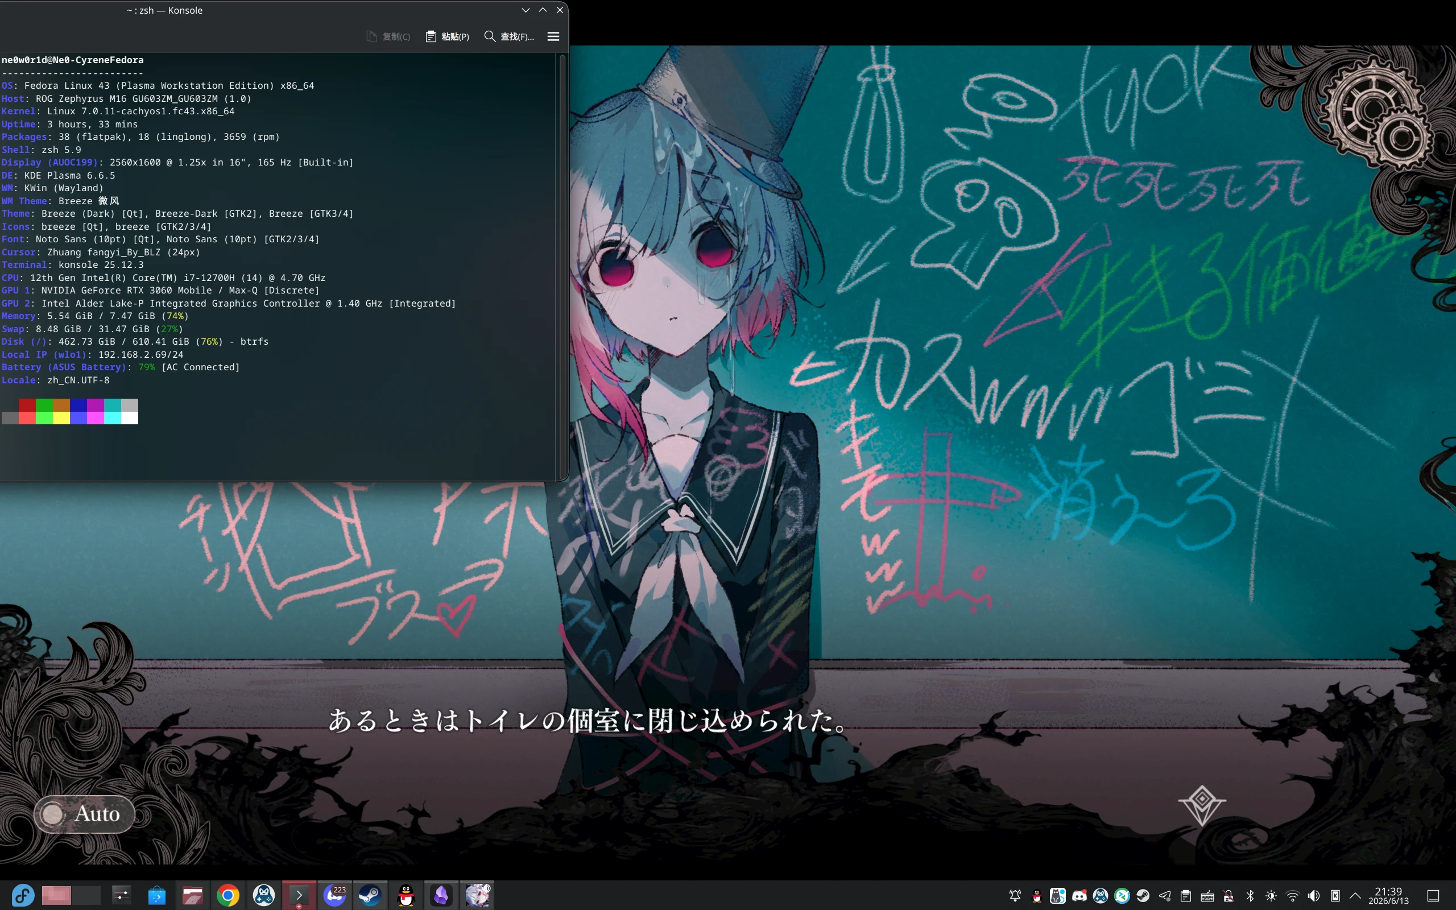Toggle the Auto mode in the game
This screenshot has width=1456, height=910.
(84, 814)
